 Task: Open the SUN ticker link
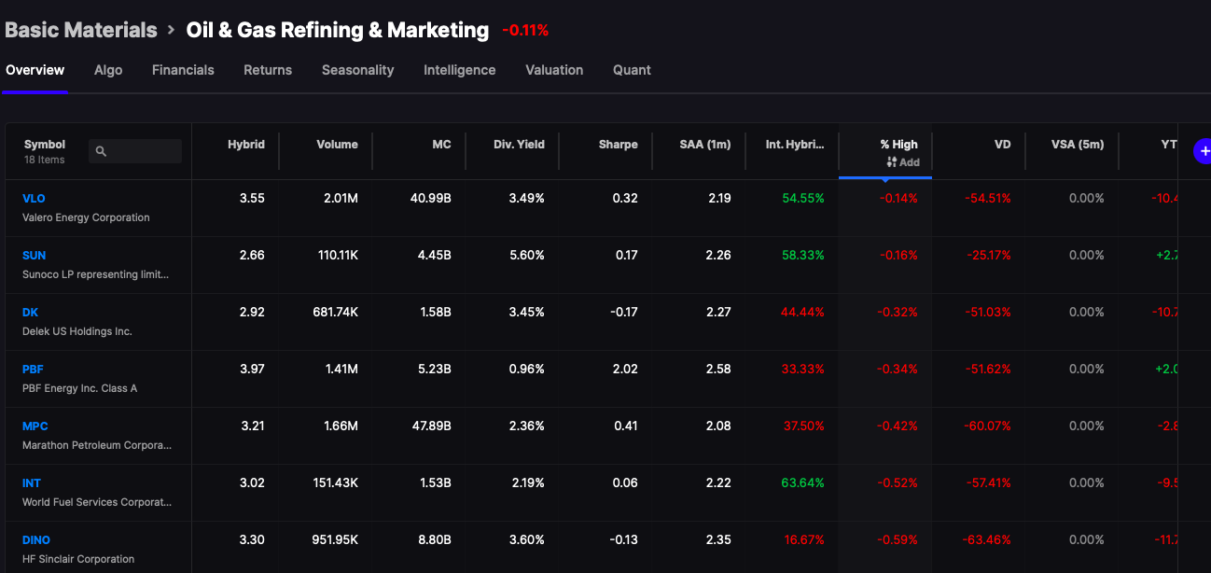click(x=34, y=256)
